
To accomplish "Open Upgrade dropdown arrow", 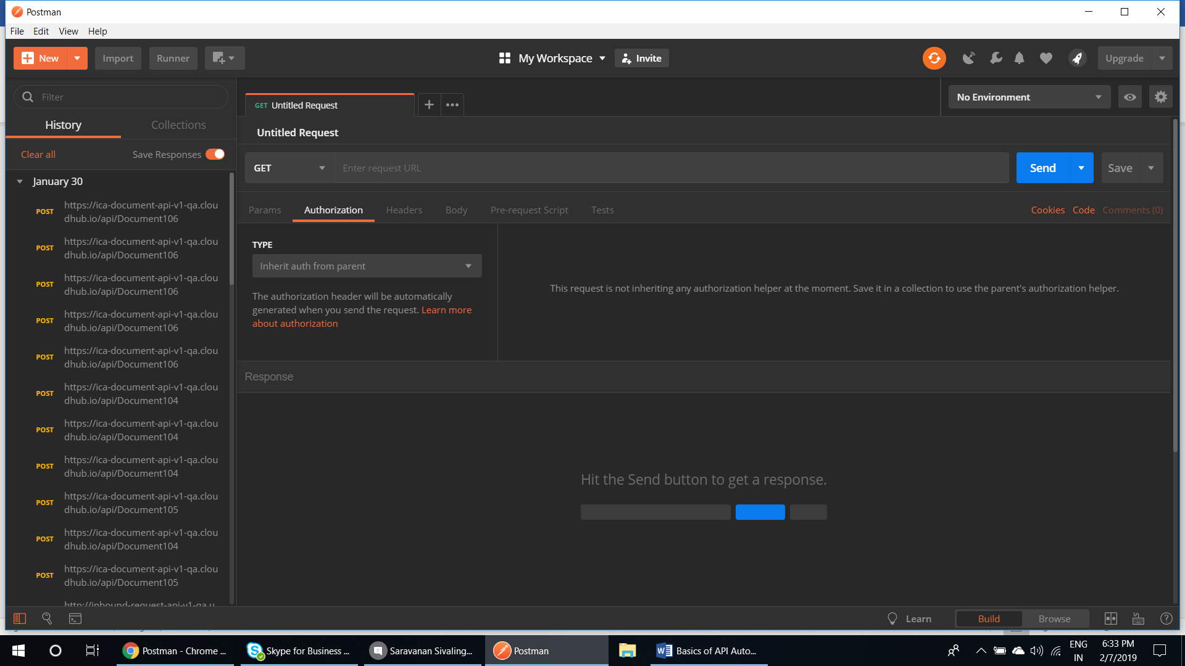I will pos(1162,58).
